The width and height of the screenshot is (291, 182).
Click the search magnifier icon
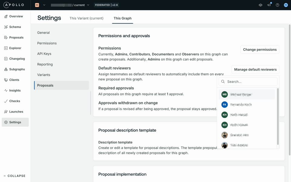point(223,82)
